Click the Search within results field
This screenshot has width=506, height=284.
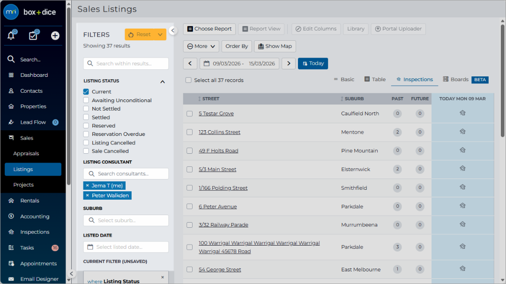[126, 64]
